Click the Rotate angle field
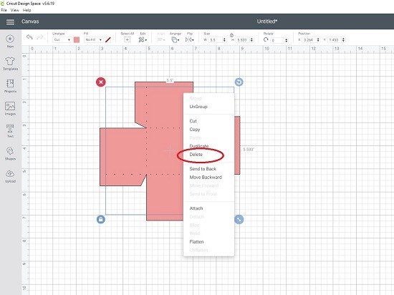Image resolution: width=394 pixels, height=295 pixels. point(278,40)
